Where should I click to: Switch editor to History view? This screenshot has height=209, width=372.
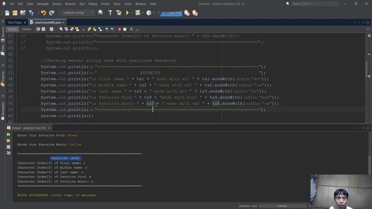point(27,29)
